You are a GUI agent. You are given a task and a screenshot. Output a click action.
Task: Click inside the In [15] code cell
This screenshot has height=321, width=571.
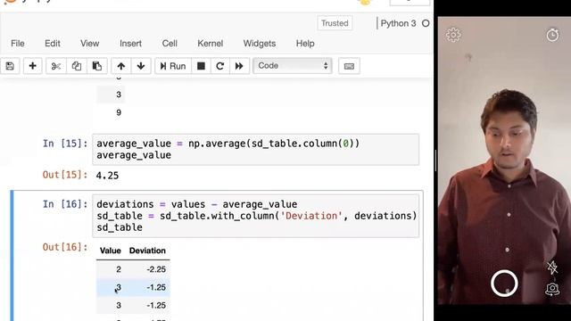click(256, 149)
